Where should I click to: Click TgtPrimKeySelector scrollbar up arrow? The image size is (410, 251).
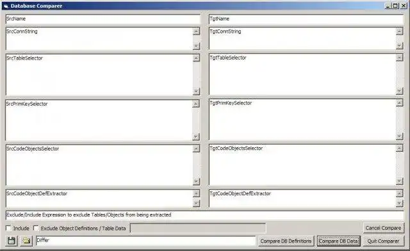coord(399,103)
